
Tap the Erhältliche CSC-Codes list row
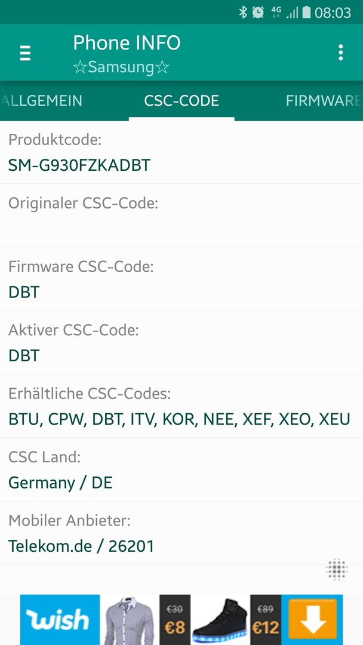tap(181, 406)
